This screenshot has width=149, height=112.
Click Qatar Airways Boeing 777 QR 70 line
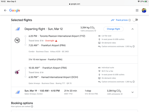(50, 83)
